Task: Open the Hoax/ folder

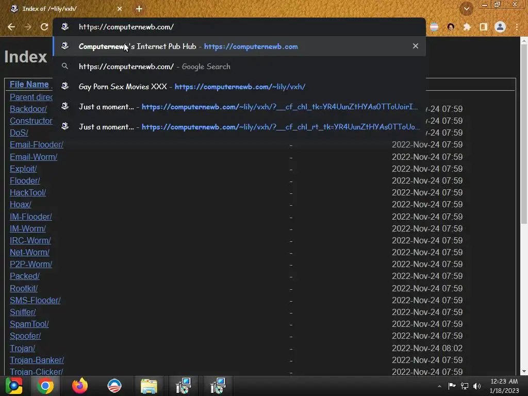Action: [21, 204]
